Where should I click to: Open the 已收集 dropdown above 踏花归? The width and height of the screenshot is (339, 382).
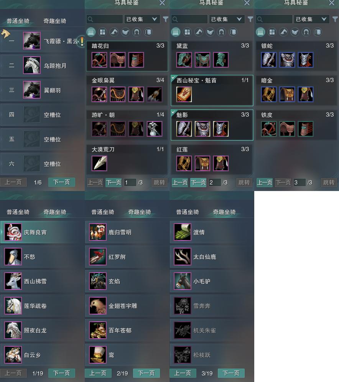tap(142, 19)
